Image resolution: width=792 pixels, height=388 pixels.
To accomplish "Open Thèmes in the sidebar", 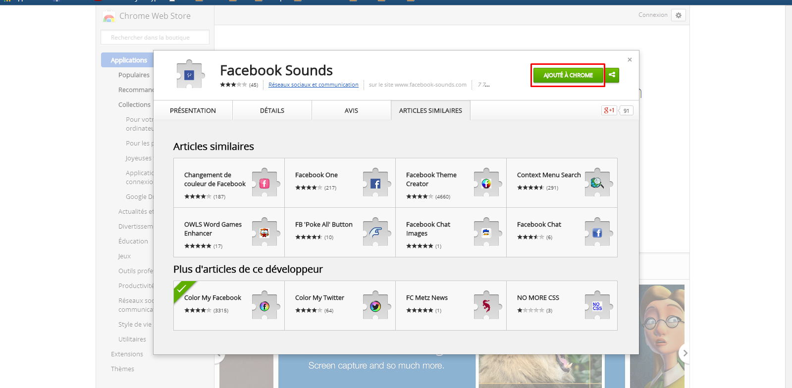I will click(x=122, y=369).
